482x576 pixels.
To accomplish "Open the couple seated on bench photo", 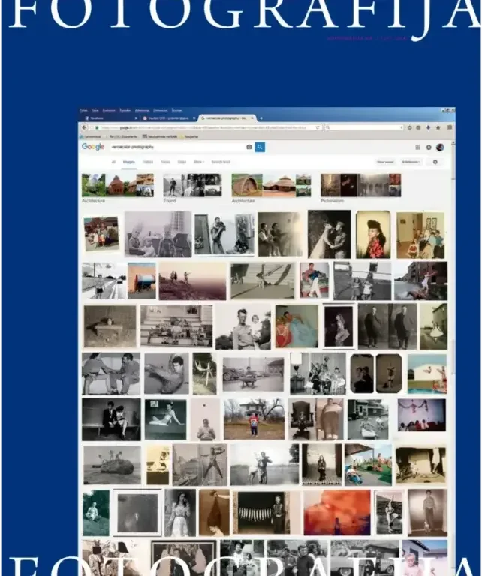I will pos(111,419).
